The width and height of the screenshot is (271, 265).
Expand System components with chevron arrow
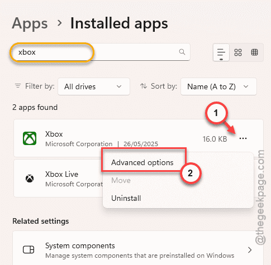click(250, 250)
